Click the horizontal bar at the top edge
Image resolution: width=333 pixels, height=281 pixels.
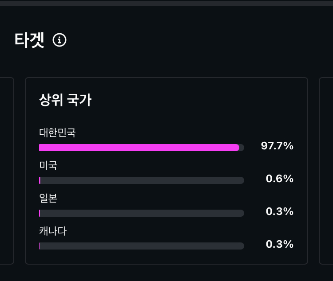(x=166, y=3)
